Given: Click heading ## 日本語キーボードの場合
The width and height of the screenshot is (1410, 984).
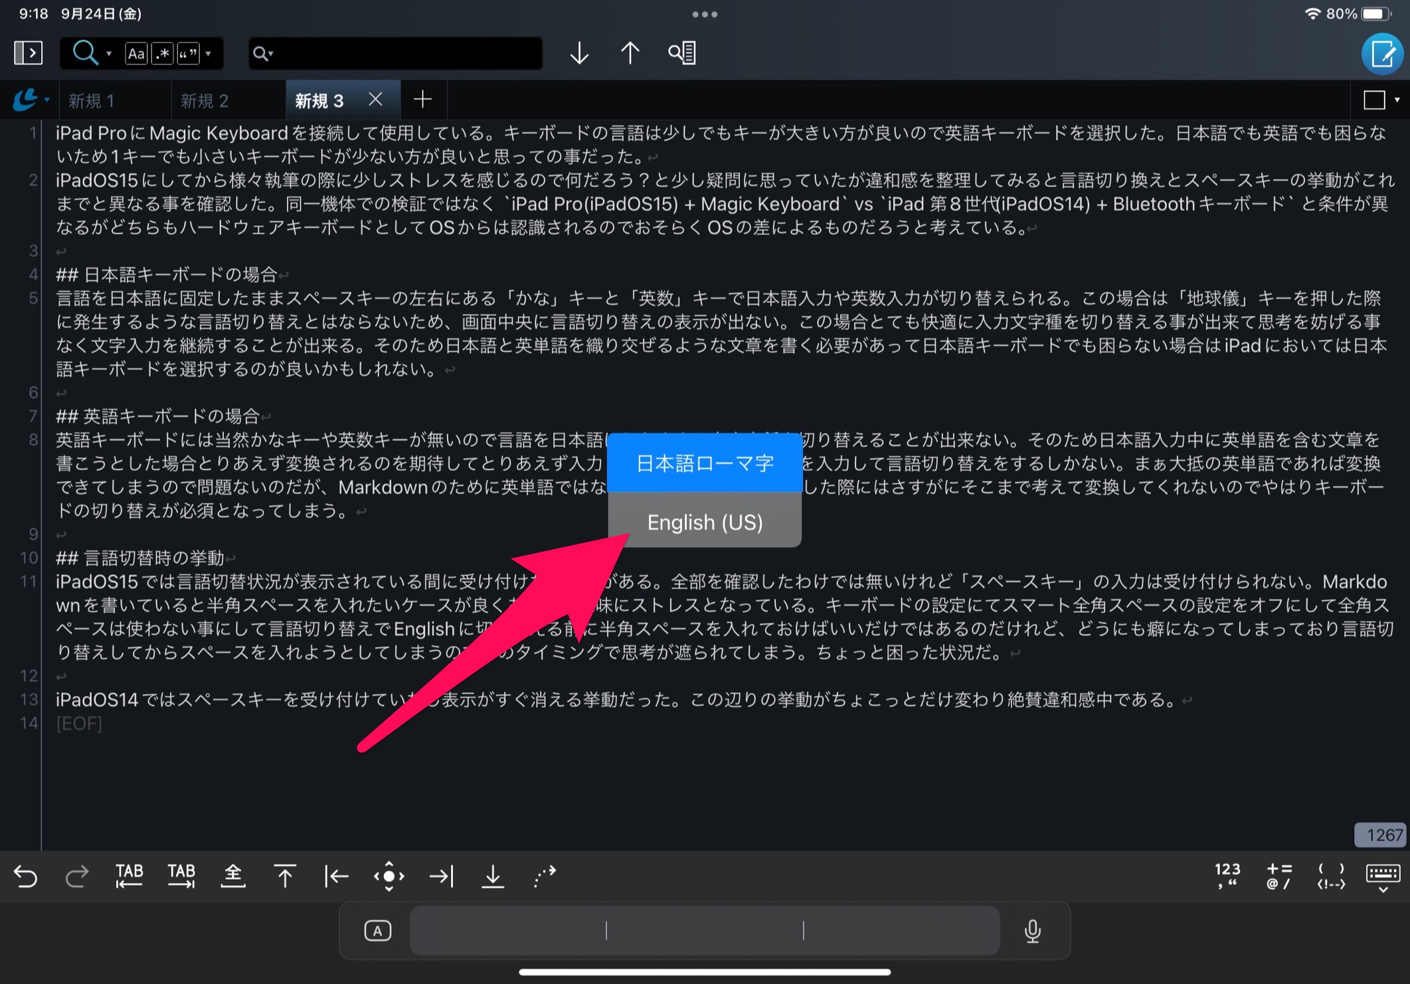Looking at the screenshot, I should point(167,274).
